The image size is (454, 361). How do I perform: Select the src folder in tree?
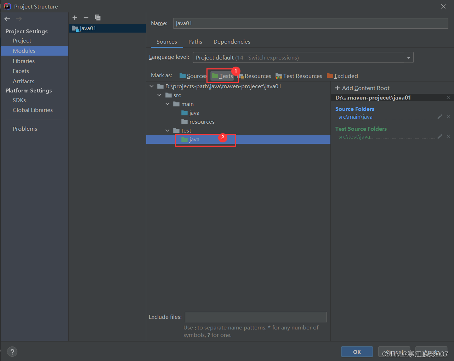click(x=174, y=95)
